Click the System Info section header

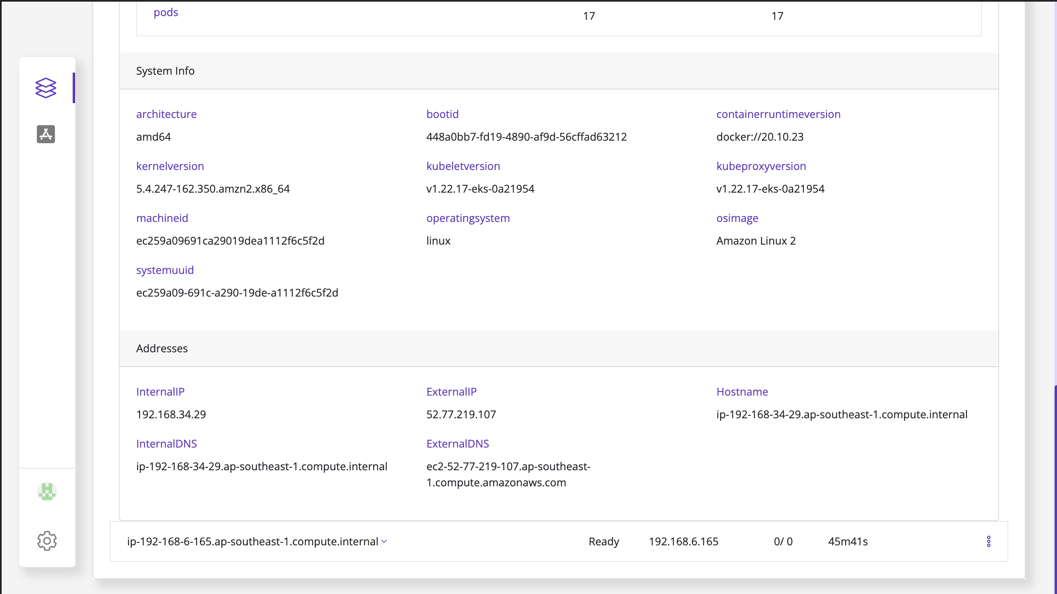pos(165,71)
